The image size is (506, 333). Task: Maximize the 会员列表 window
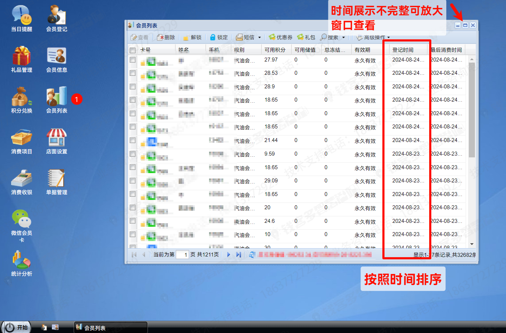465,25
